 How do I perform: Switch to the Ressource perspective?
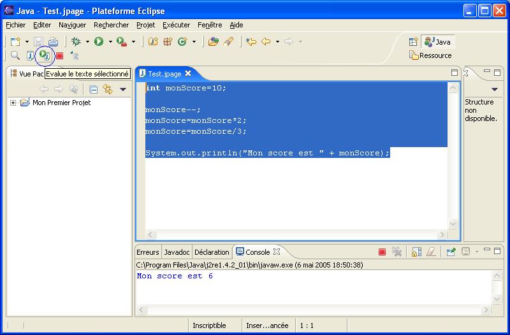click(x=430, y=55)
